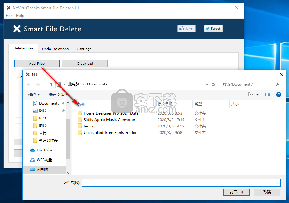
Task: Select Sidify Apple Music Converter folder
Action: [110, 120]
